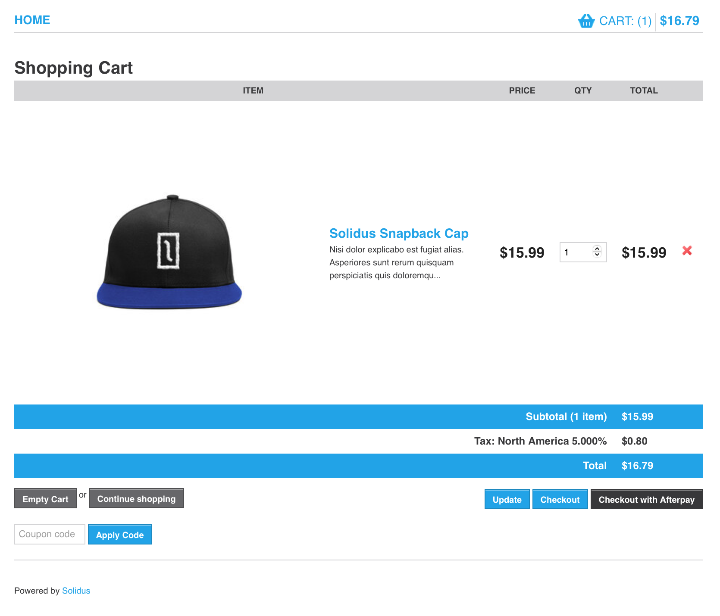Focus the Coupon code field

click(x=50, y=535)
